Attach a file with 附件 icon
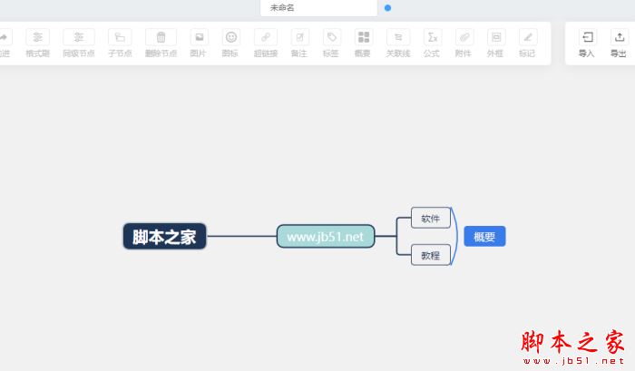The height and width of the screenshot is (371, 635). point(464,37)
